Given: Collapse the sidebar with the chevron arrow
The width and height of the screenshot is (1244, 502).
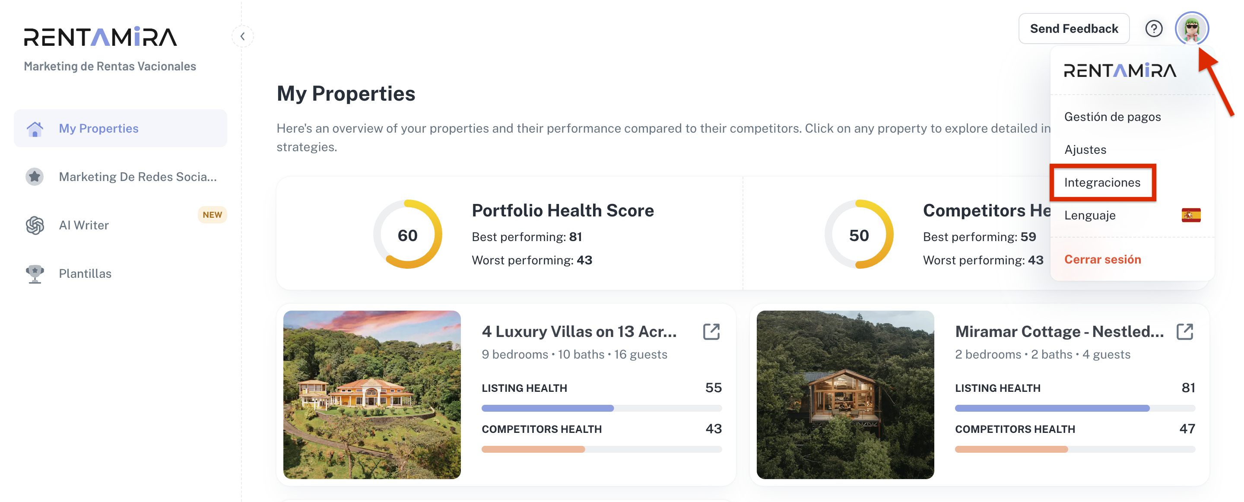Looking at the screenshot, I should pyautogui.click(x=242, y=36).
